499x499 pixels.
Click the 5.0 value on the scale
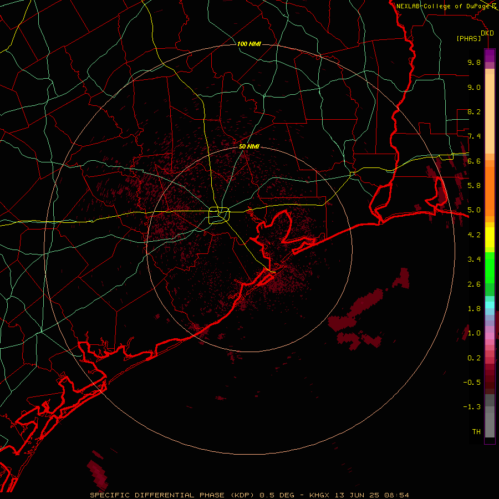[474, 210]
